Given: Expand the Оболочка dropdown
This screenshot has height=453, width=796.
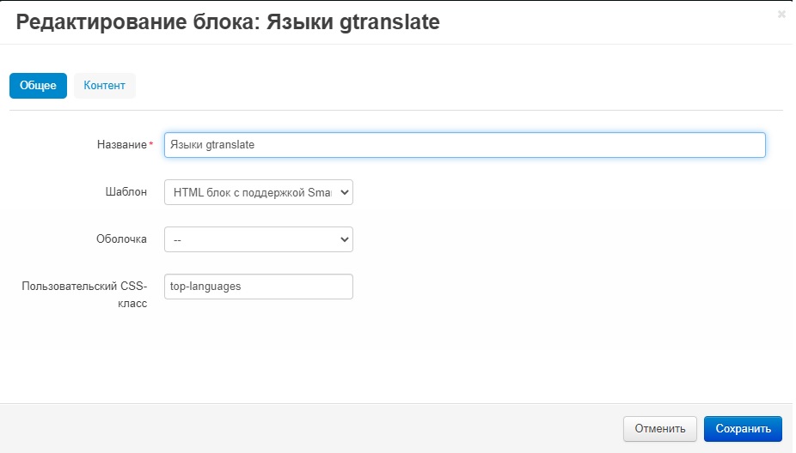Looking at the screenshot, I should pos(258,240).
